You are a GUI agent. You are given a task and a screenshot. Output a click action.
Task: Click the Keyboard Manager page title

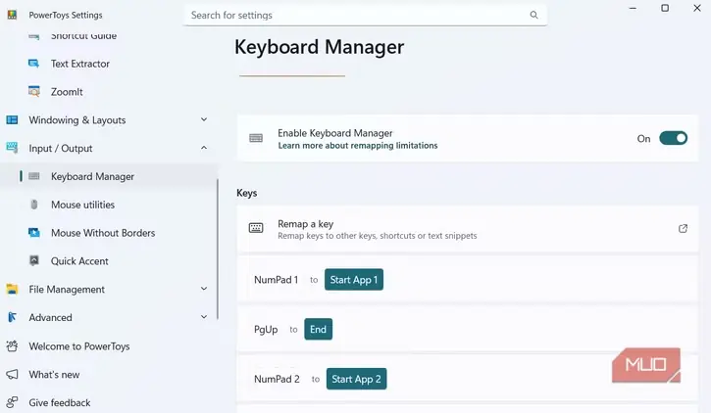(x=320, y=47)
